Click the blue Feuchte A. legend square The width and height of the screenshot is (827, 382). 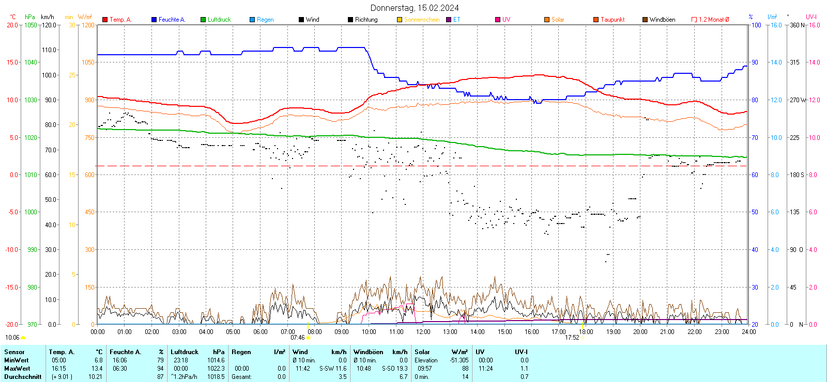point(154,20)
